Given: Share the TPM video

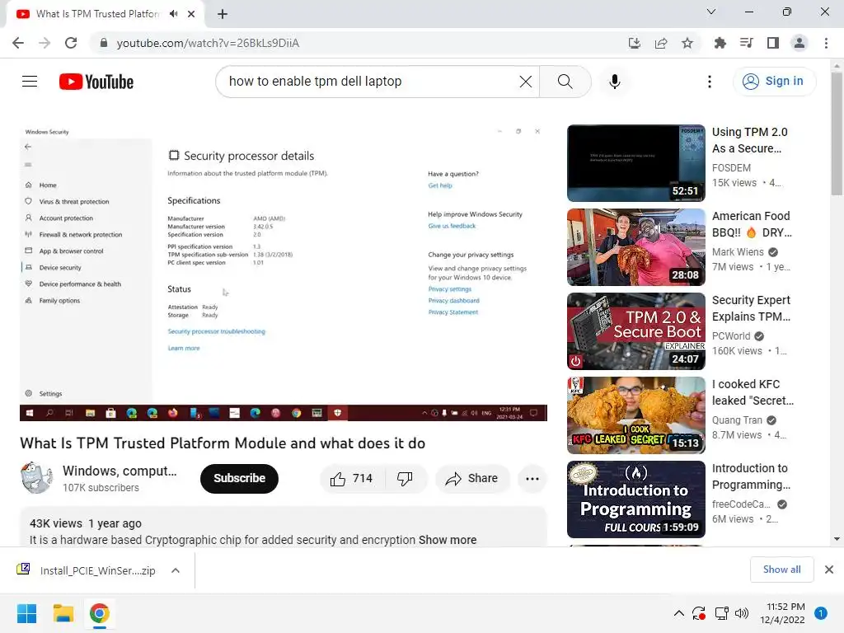Looking at the screenshot, I should [472, 479].
